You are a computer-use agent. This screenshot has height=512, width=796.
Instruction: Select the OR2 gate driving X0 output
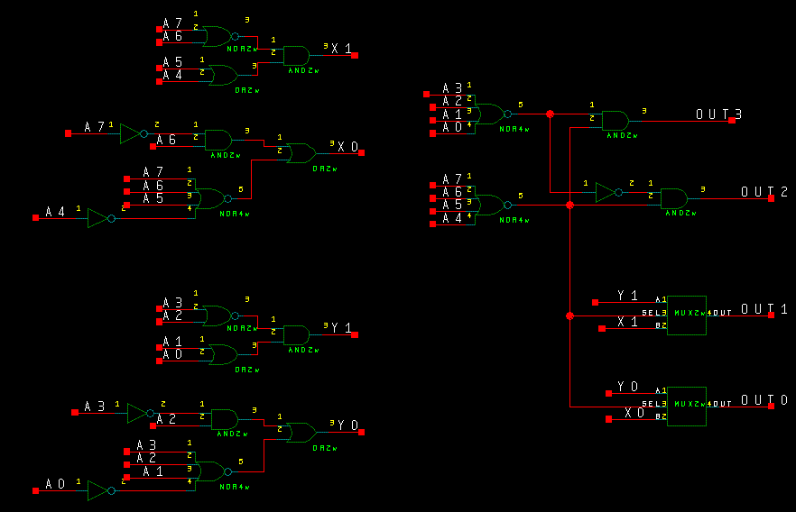301,153
